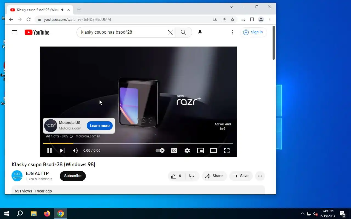
Task: Click the page vertical scrollbar
Action: (274, 43)
